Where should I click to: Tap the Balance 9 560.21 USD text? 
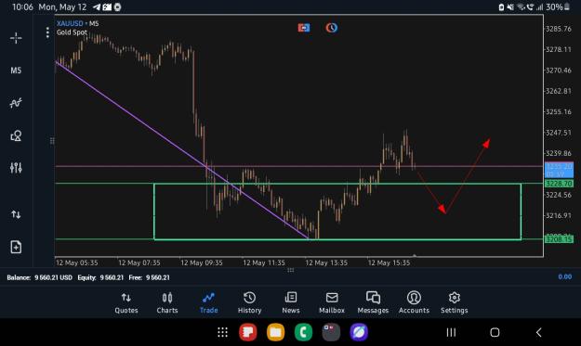click(x=39, y=277)
